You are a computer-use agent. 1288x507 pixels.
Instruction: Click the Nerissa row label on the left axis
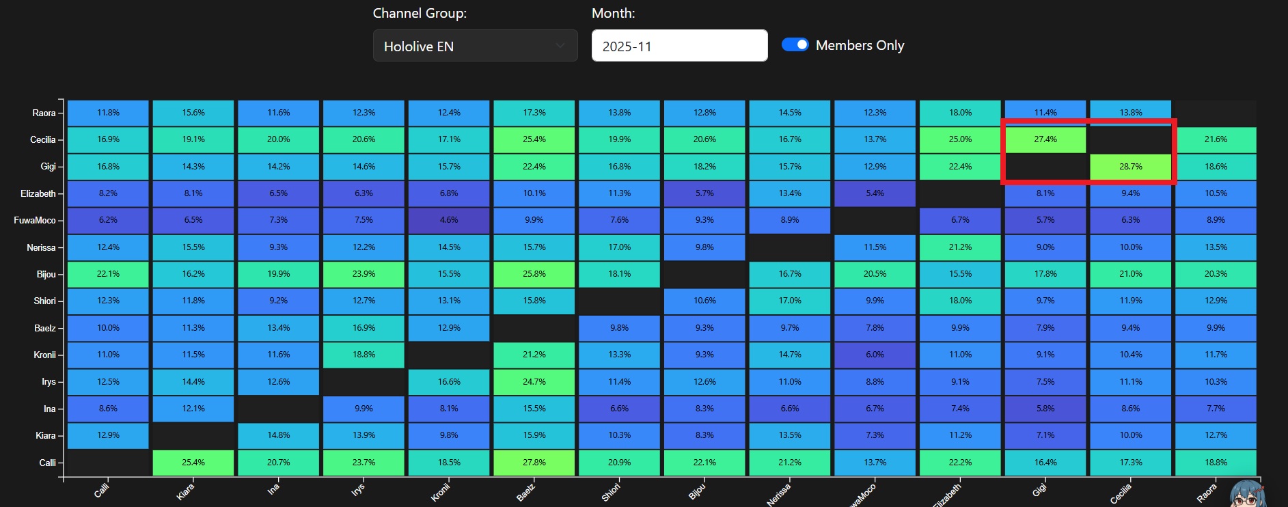point(41,247)
